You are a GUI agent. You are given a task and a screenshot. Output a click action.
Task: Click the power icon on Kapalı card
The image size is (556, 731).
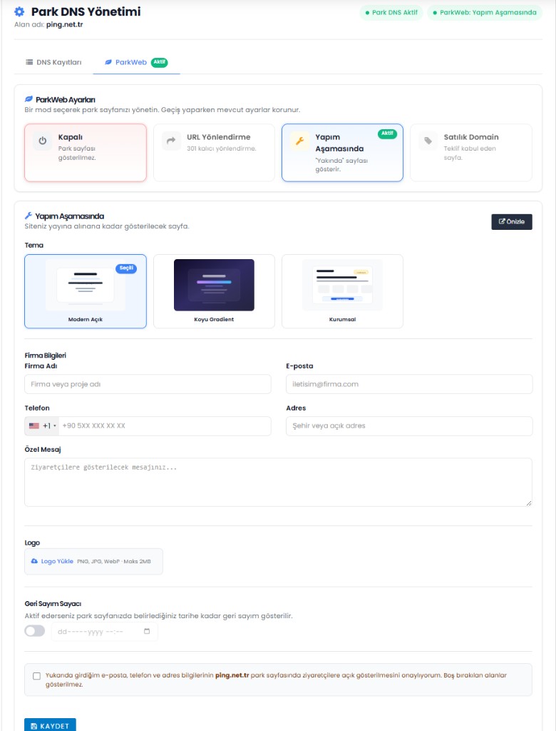coord(42,141)
